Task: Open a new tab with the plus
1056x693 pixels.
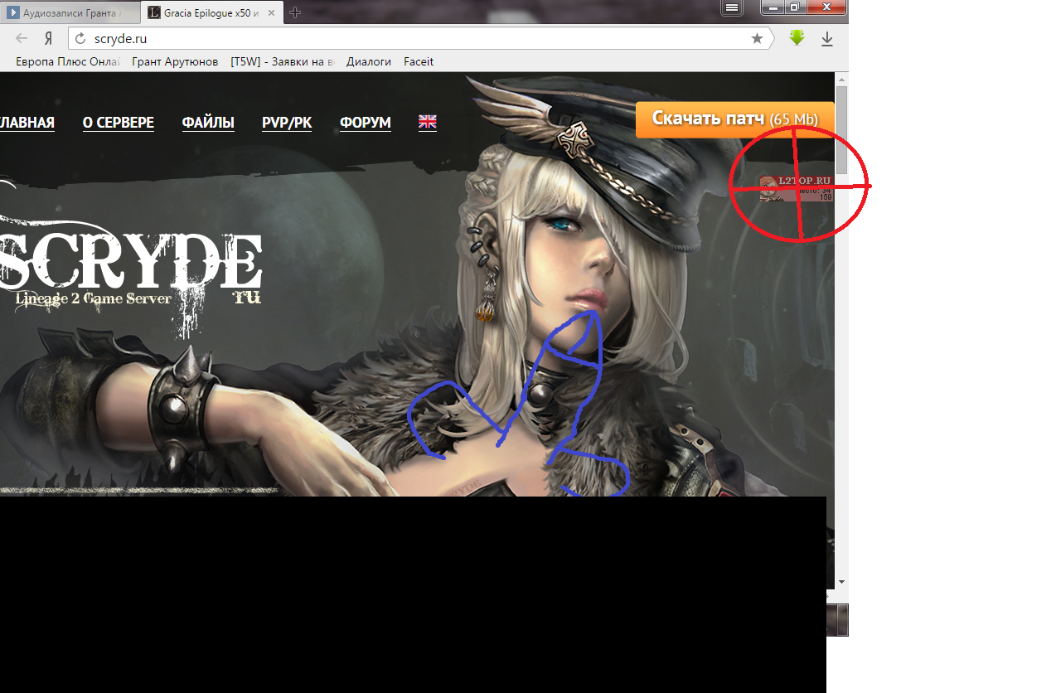Action: (x=295, y=12)
